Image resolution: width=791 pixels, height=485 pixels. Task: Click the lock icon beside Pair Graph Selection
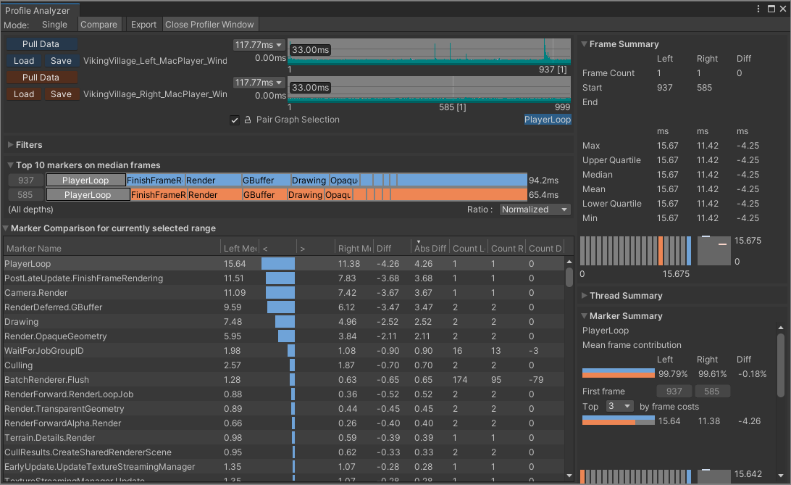[x=247, y=120]
